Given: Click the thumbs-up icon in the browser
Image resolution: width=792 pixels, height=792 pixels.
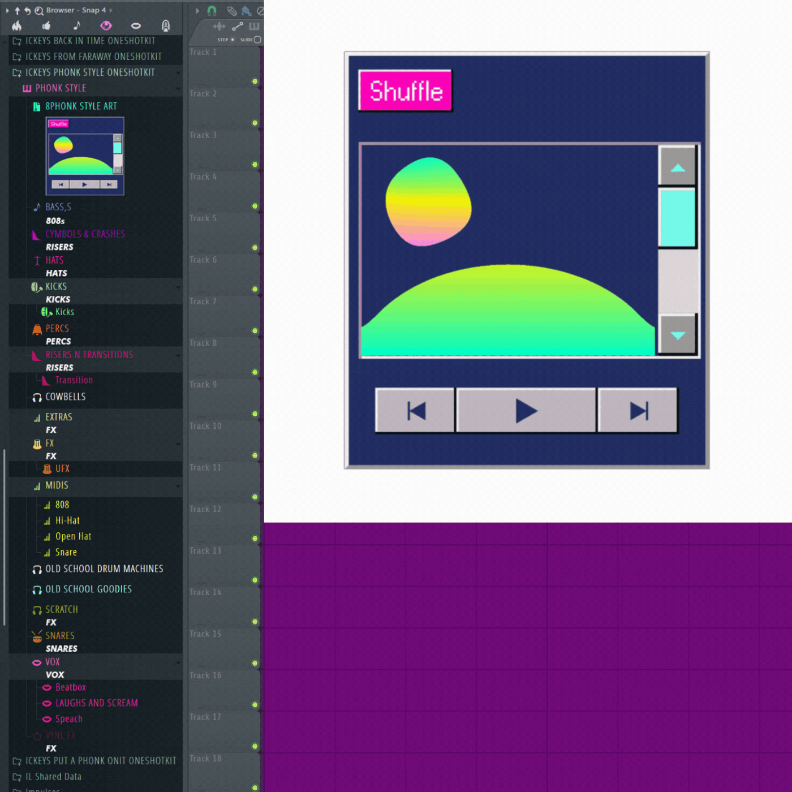Looking at the screenshot, I should 46,25.
